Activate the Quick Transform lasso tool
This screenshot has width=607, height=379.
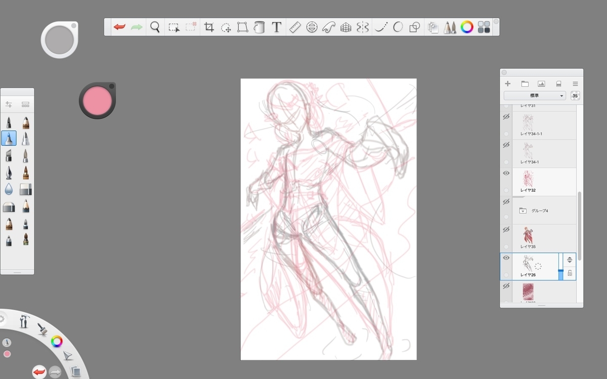coord(226,27)
